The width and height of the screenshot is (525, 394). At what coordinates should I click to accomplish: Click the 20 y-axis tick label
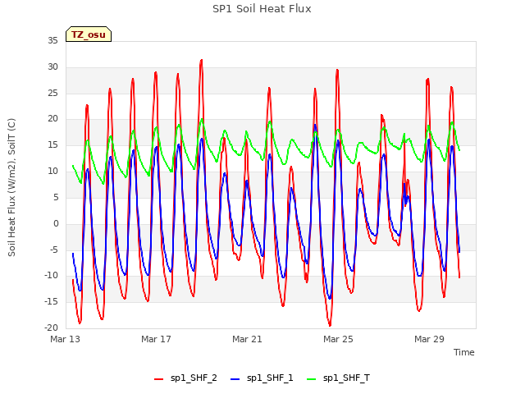52,119
